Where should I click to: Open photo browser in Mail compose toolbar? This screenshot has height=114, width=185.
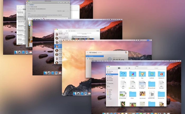65,2
